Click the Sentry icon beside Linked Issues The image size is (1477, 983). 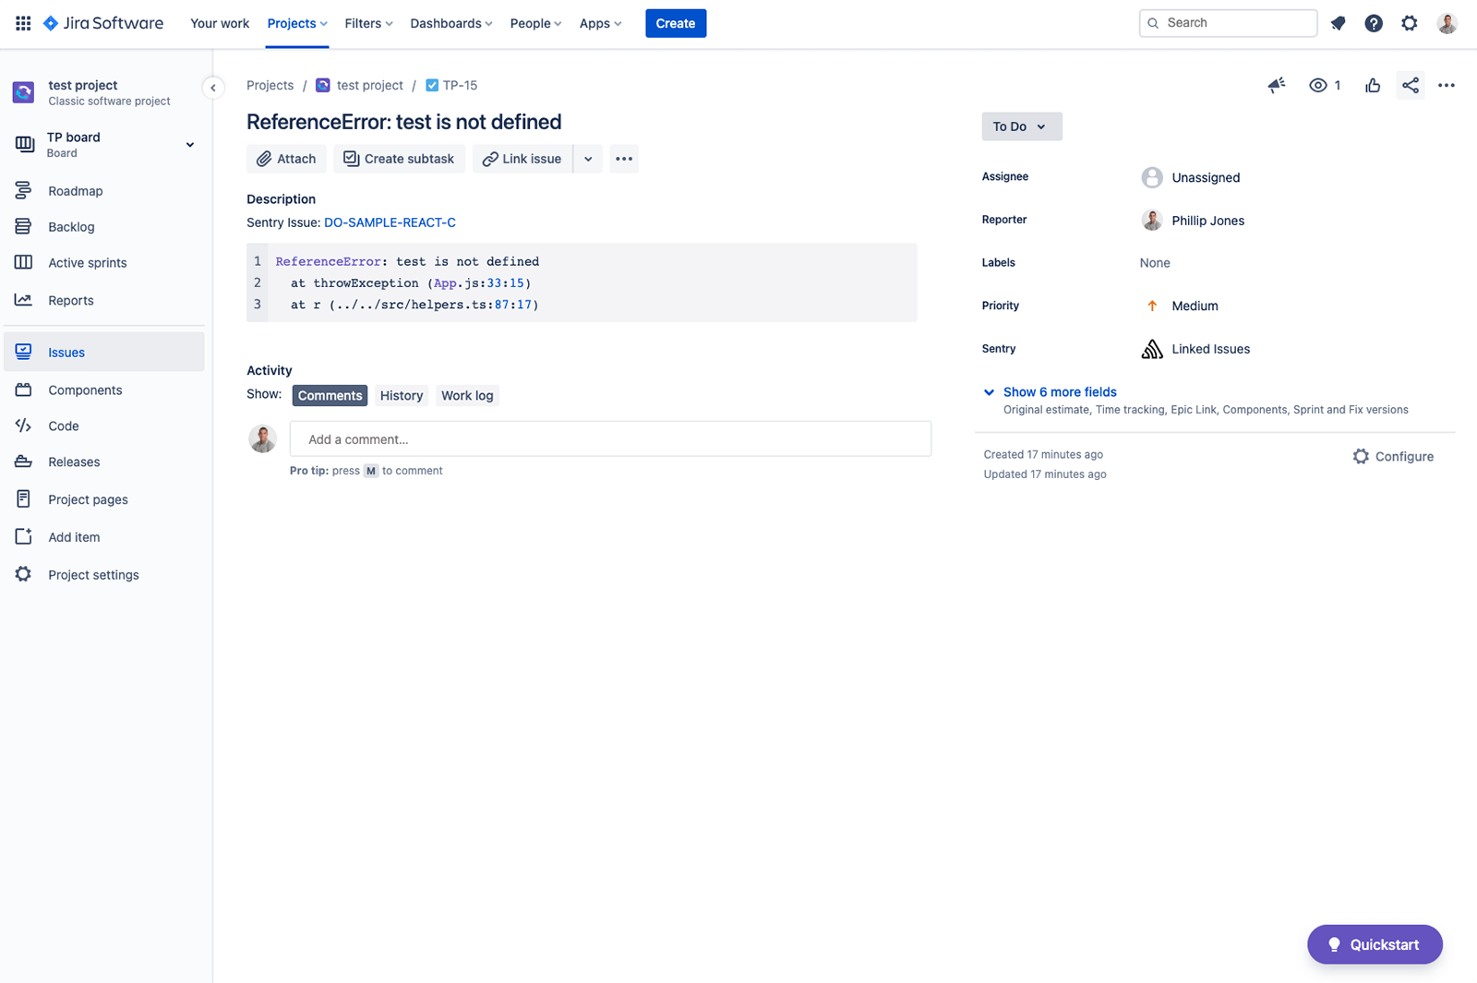[1152, 349]
